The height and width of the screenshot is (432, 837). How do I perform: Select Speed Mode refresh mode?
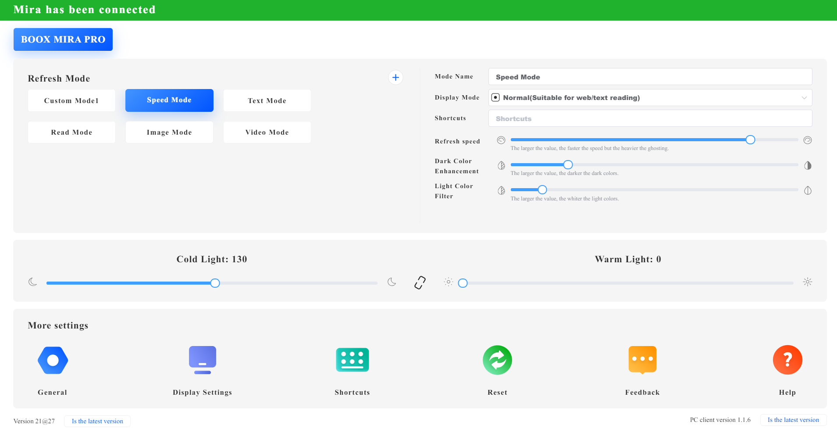pyautogui.click(x=169, y=100)
